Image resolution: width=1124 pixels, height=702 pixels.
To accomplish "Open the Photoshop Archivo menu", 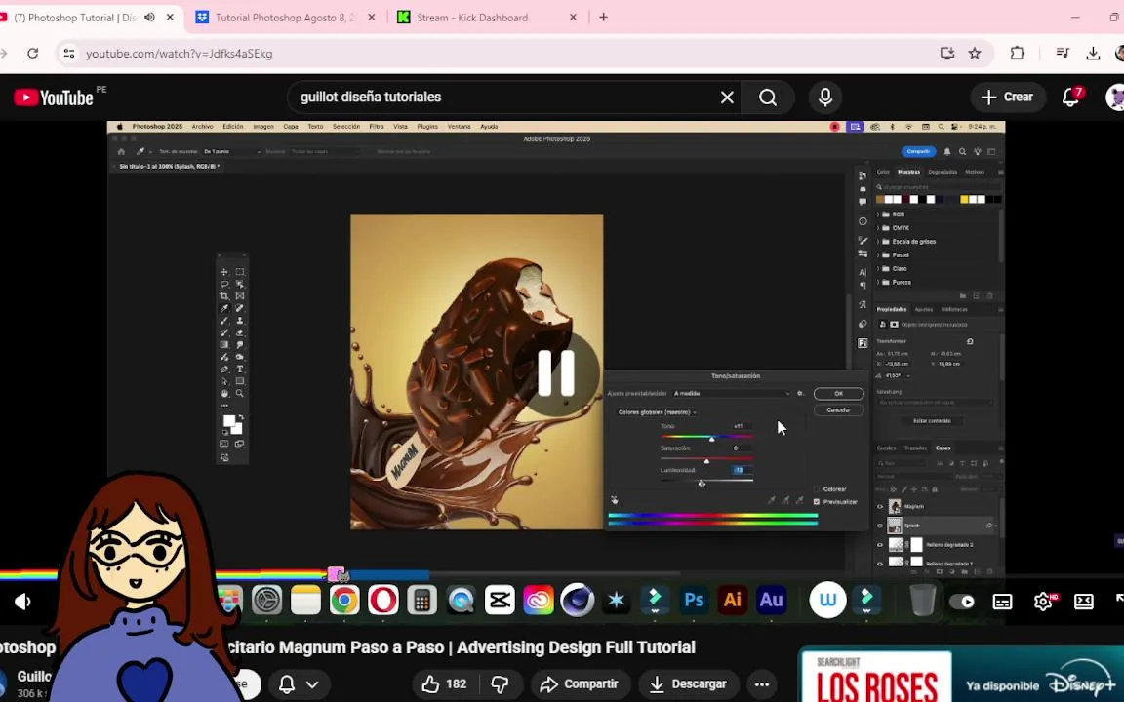I will click(x=202, y=127).
